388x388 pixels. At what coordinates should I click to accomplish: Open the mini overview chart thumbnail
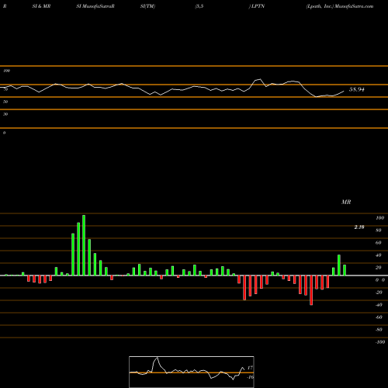[x=192, y=372]
